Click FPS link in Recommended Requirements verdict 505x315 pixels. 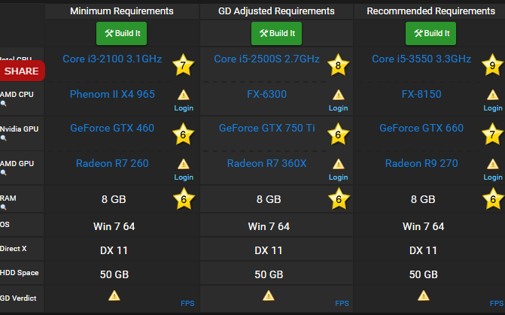496,304
